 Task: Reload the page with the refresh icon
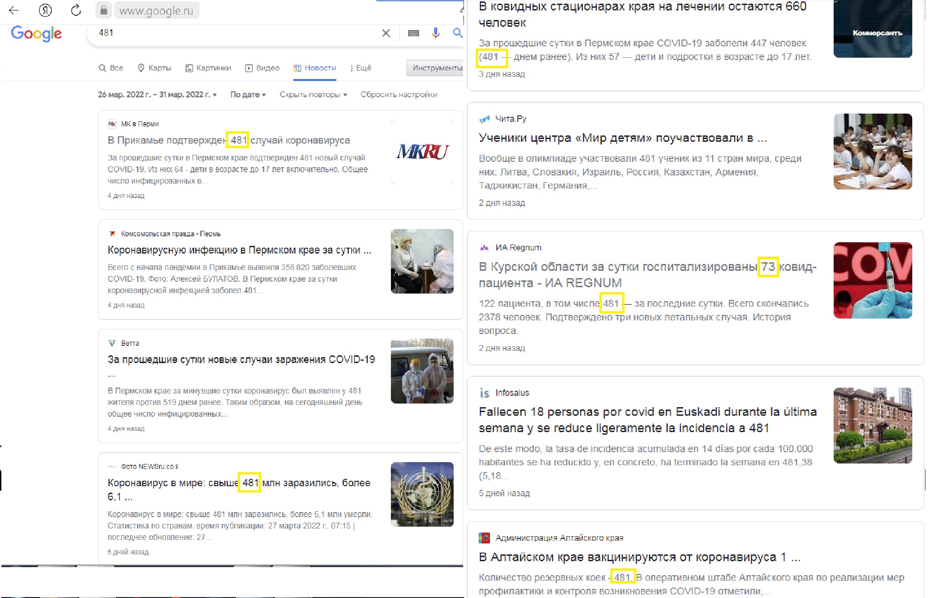tap(76, 10)
